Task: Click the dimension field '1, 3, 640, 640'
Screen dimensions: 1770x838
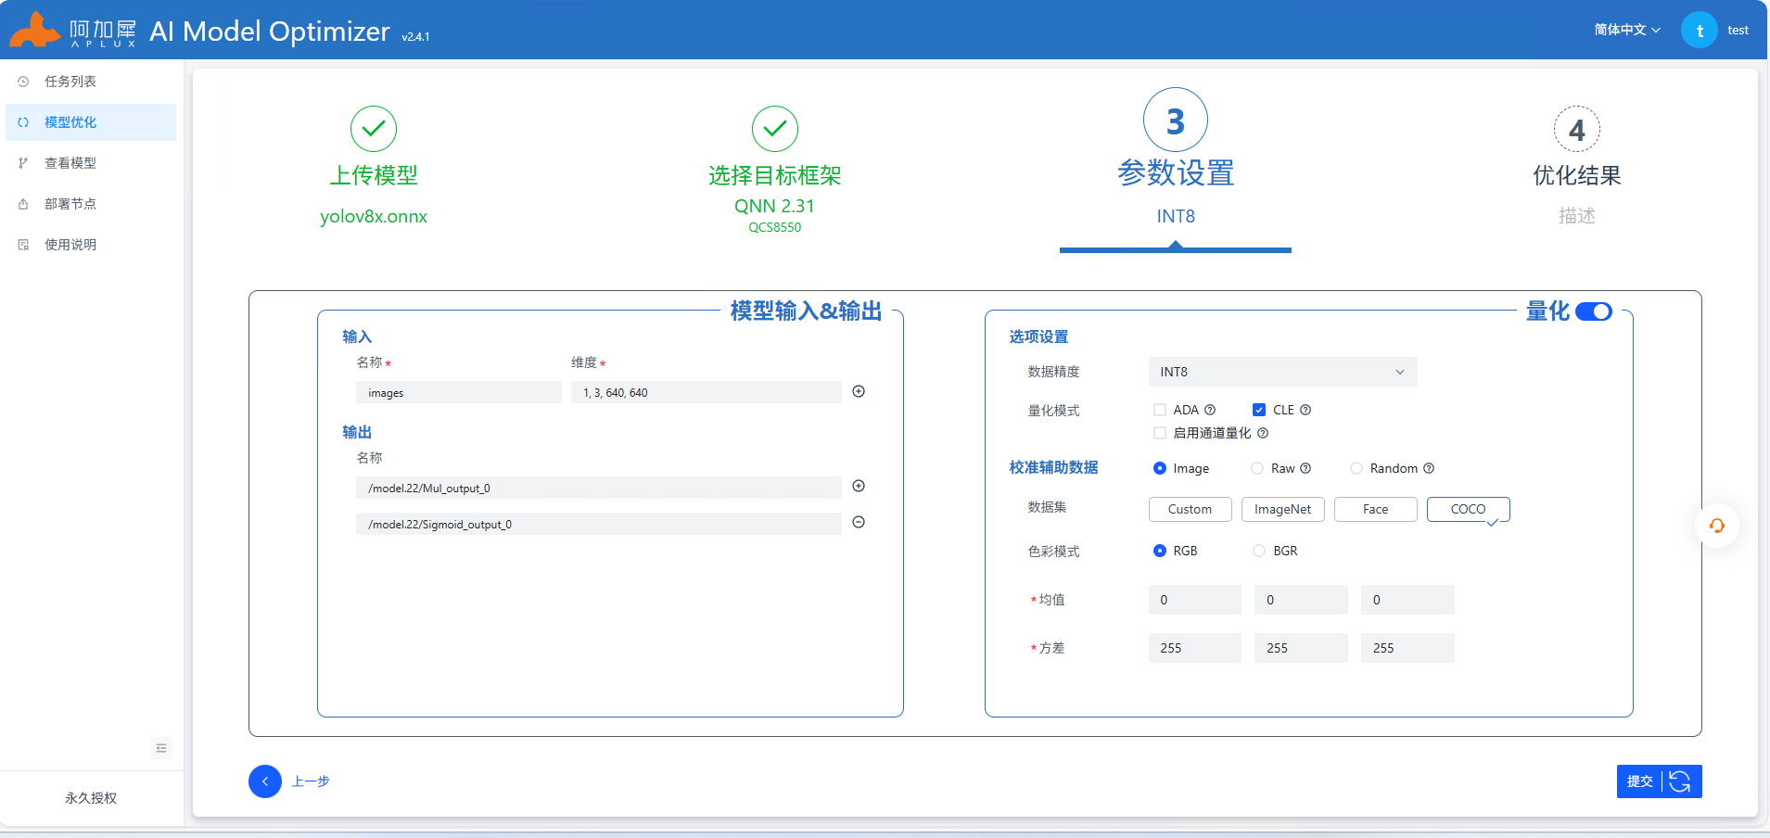Action: [x=707, y=392]
